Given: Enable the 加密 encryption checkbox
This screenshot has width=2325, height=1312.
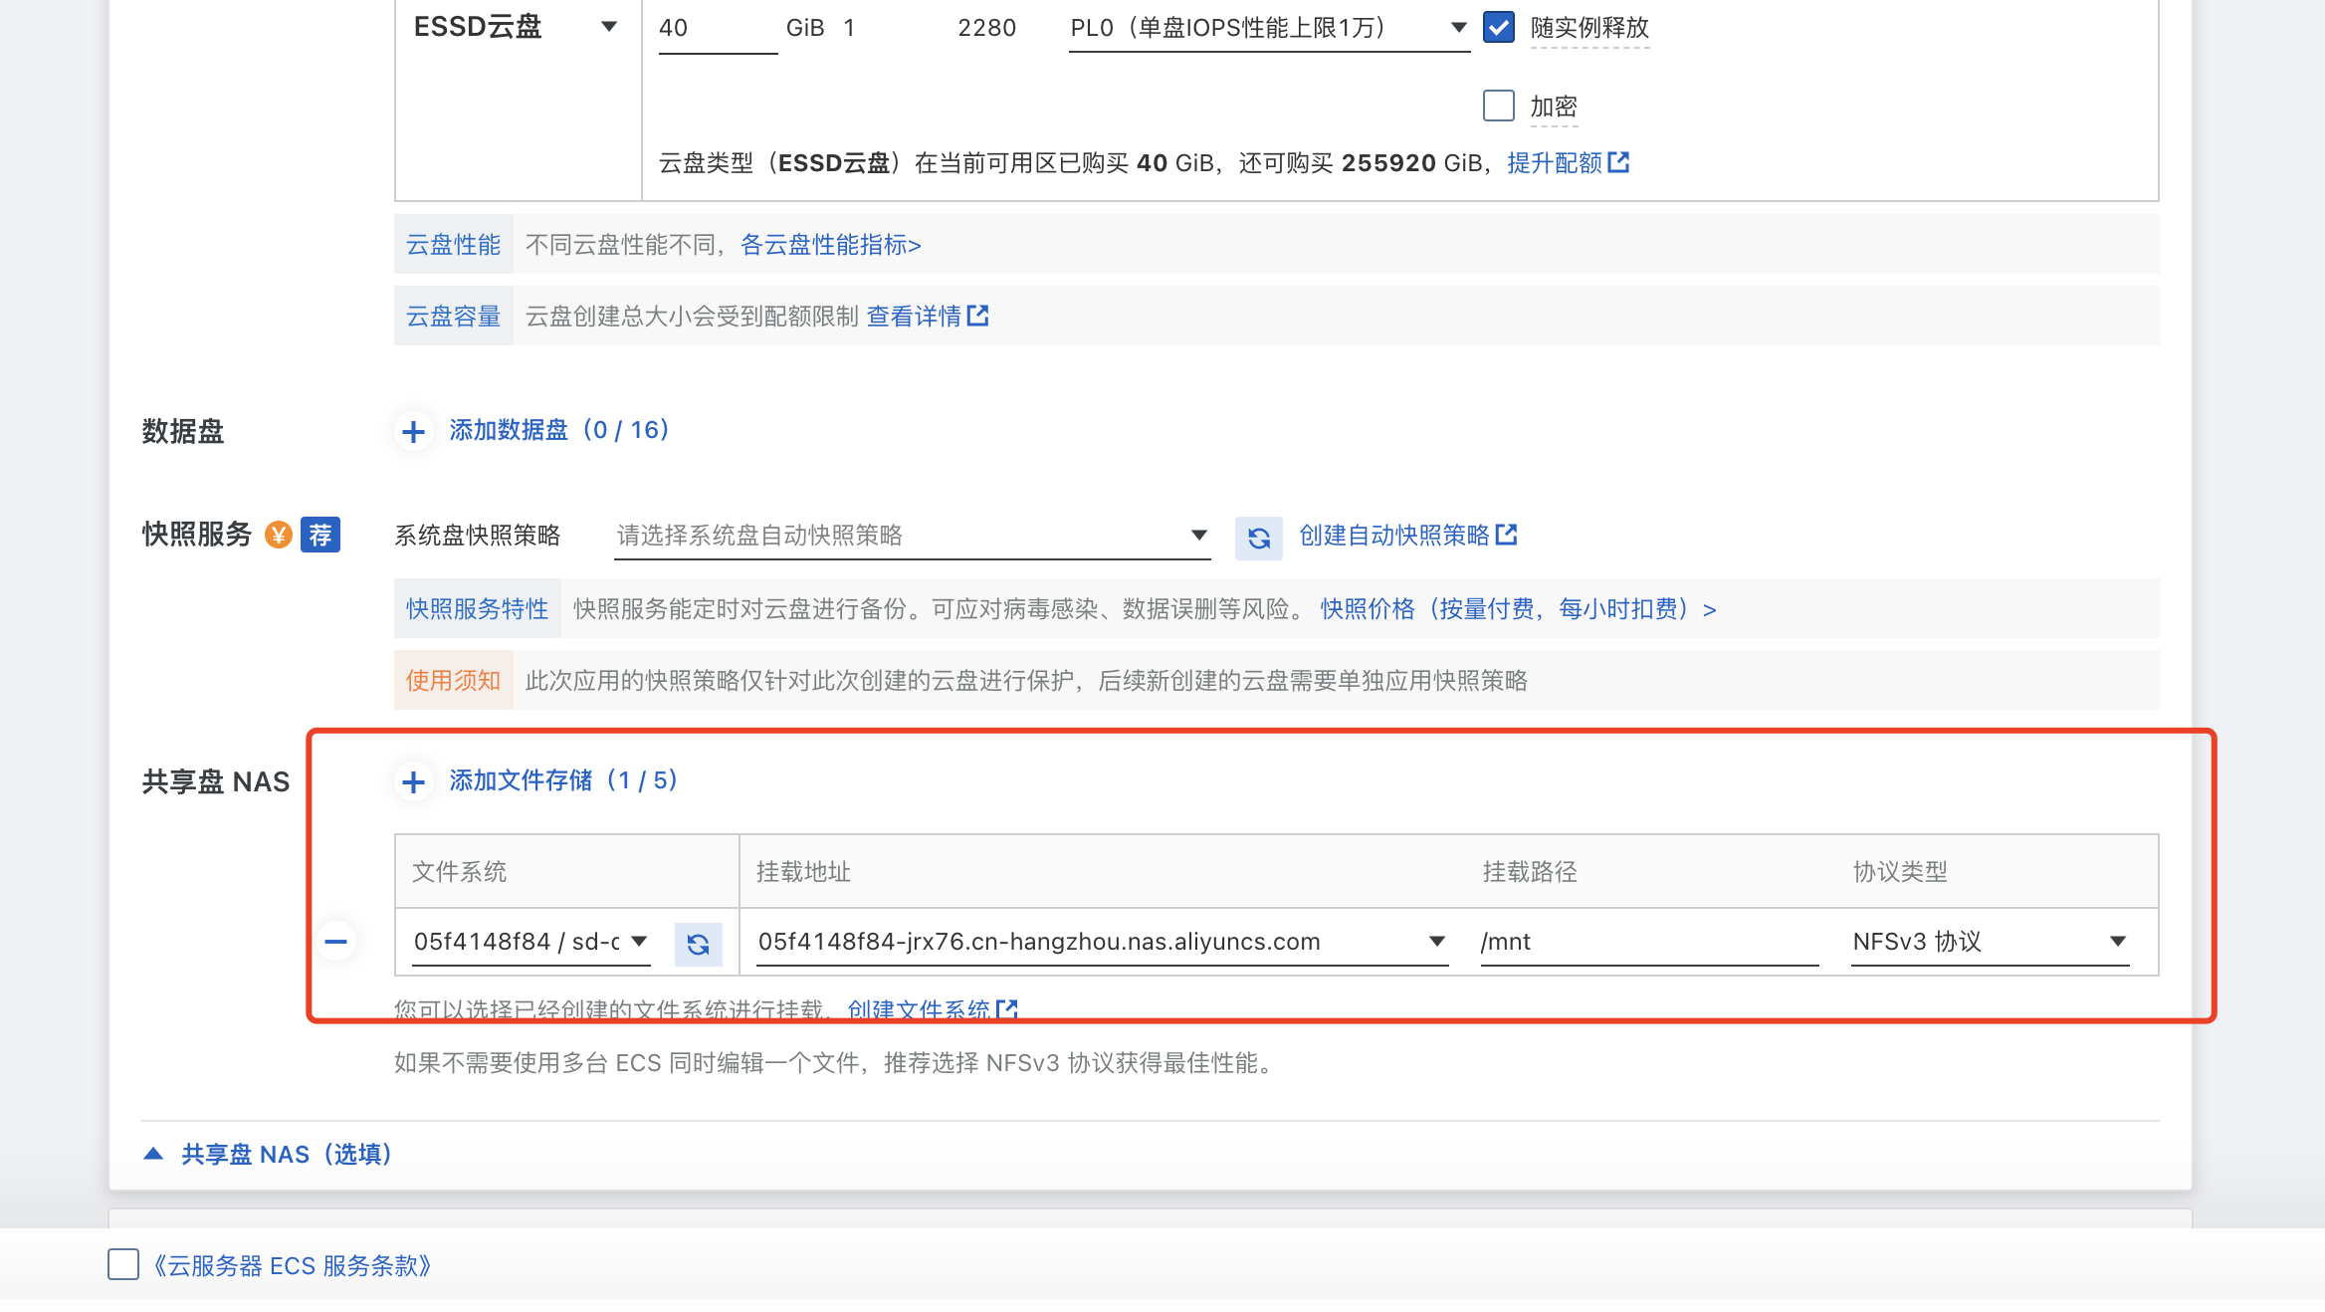Looking at the screenshot, I should (x=1499, y=106).
